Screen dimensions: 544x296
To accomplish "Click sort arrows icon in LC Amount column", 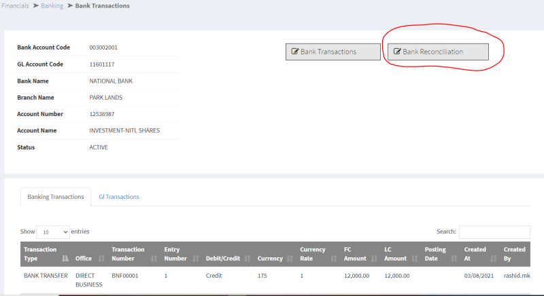I will coord(414,259).
